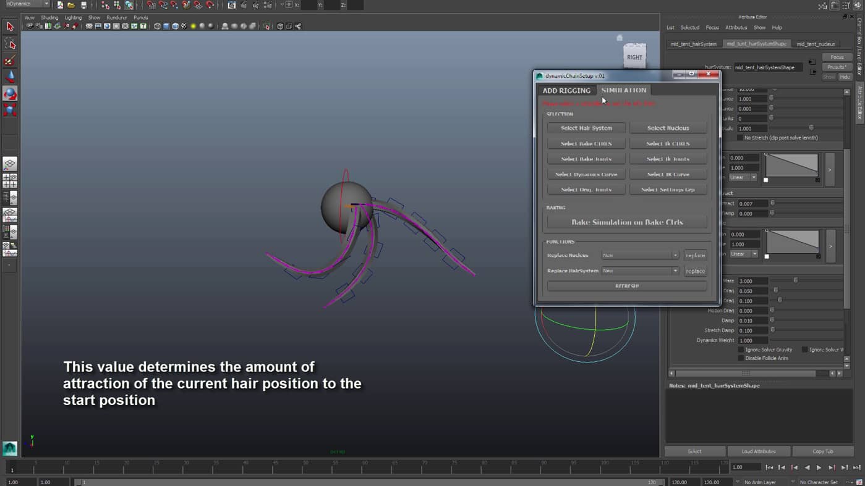Open the Replace HairSystem dropdown
The image size is (865, 486).
pyautogui.click(x=639, y=270)
